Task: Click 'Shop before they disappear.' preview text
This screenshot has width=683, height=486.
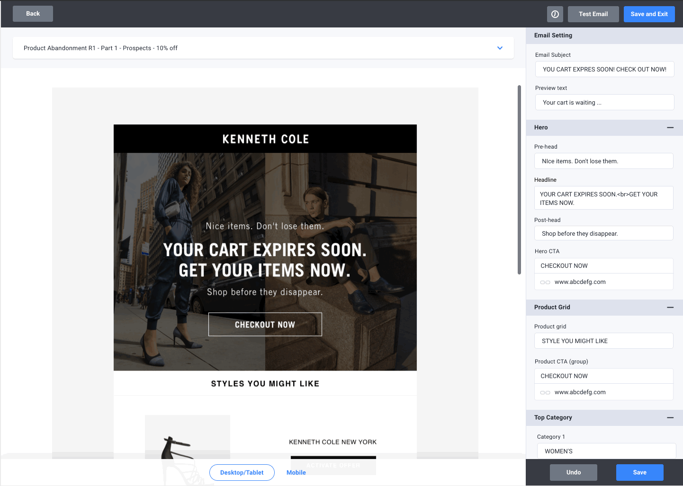Action: point(265,292)
